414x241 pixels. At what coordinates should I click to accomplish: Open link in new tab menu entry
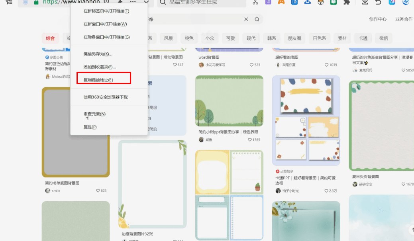click(x=106, y=11)
